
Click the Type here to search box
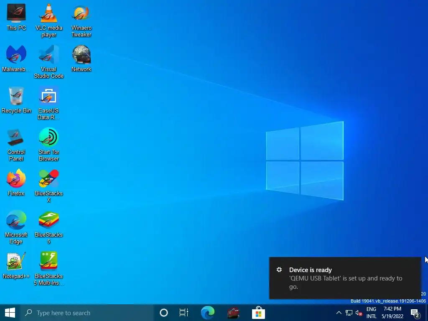tap(87, 313)
